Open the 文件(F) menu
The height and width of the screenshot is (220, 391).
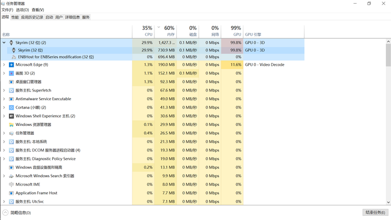[7, 10]
